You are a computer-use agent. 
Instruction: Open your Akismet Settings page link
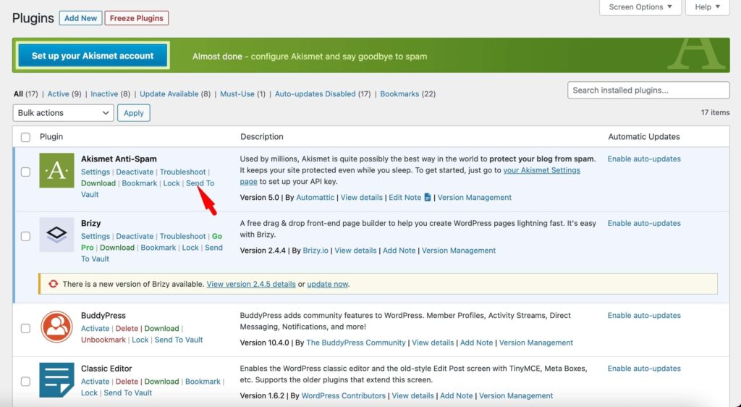pos(541,170)
